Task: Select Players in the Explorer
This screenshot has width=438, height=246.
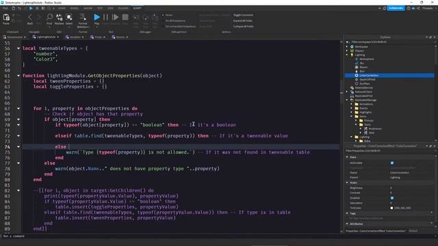Action: point(359,51)
